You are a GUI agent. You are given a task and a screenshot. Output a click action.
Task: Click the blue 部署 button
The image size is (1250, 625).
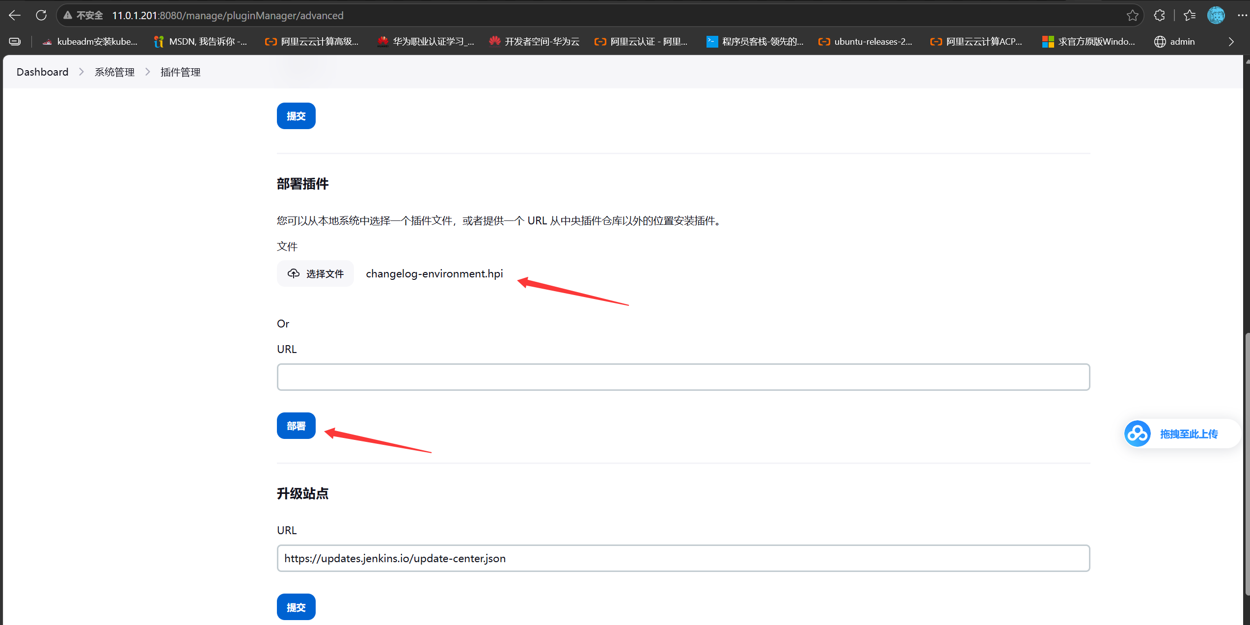296,426
